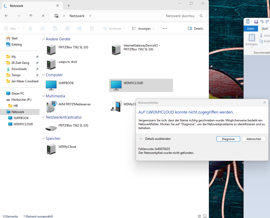Viewport: 270px width, 218px height.
Task: Click undo icon in the background window
Action: (262, 22)
